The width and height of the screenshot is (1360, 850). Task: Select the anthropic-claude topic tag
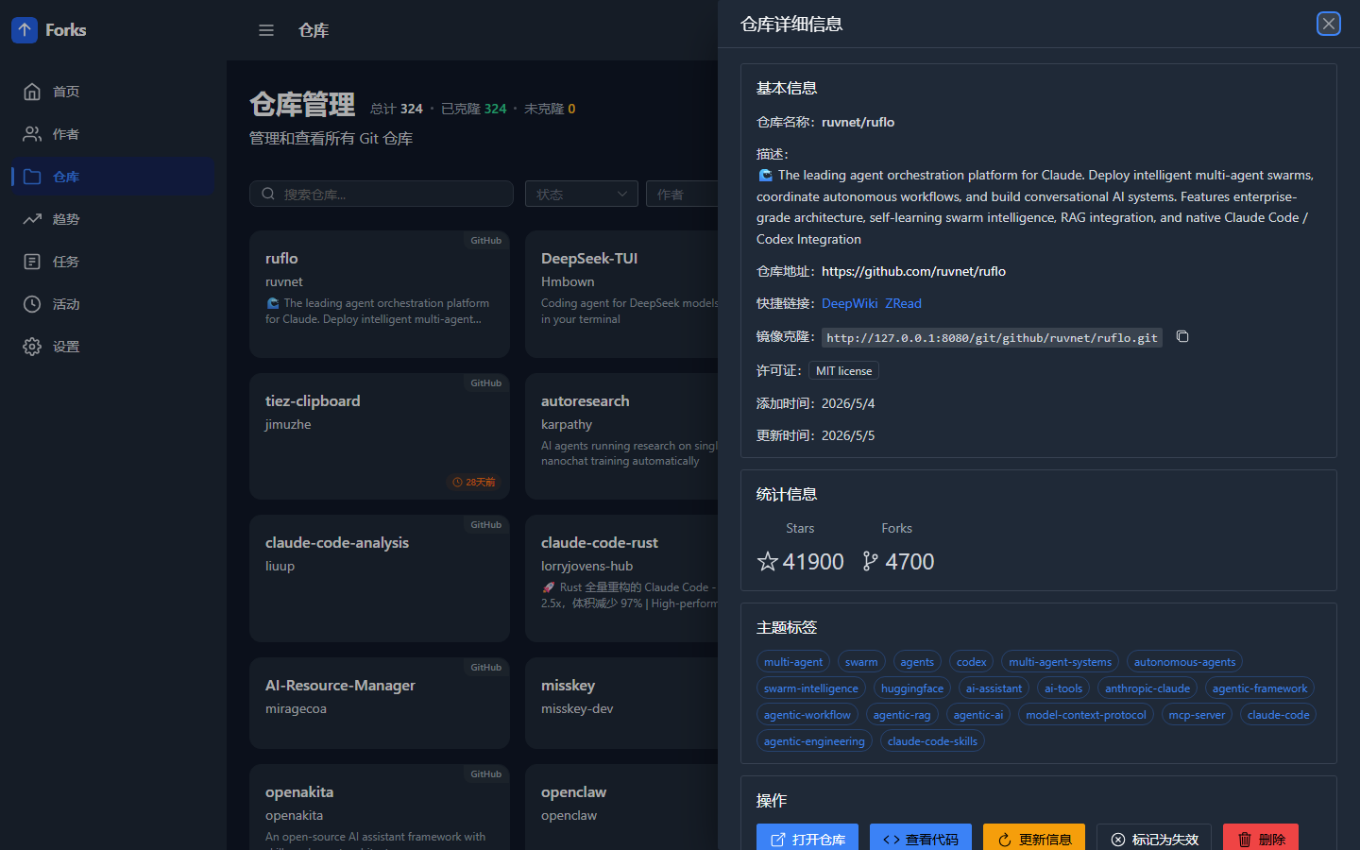[x=1147, y=688]
